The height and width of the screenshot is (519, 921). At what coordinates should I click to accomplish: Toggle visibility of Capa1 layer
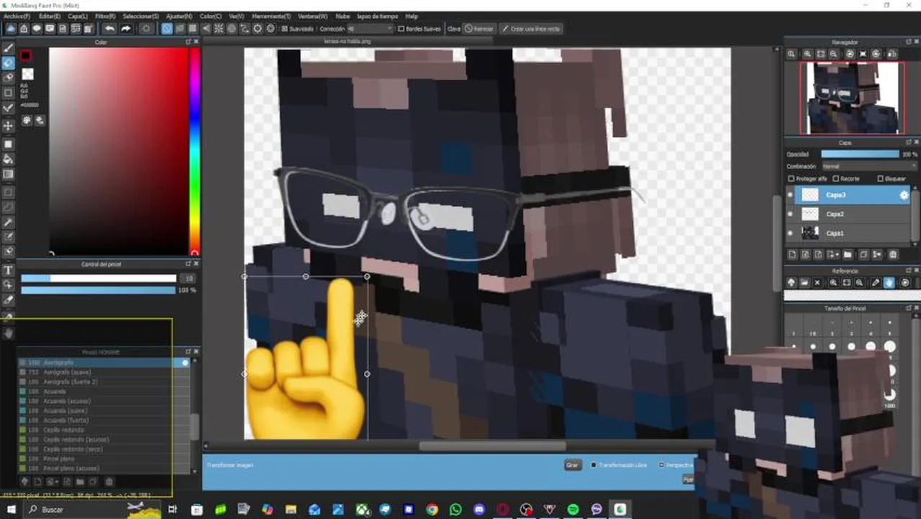tap(791, 234)
